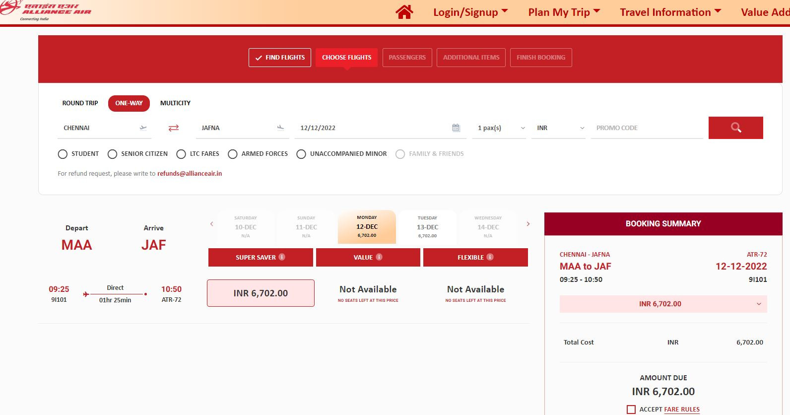Open the FARE RULES link

click(682, 410)
